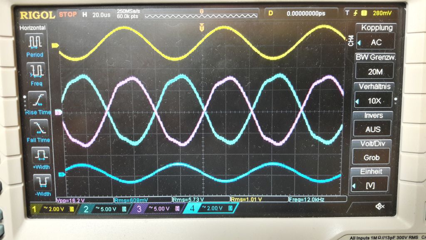Click the Vpp=16.2 V measurement
The image size is (426, 240).
pyautogui.click(x=84, y=200)
